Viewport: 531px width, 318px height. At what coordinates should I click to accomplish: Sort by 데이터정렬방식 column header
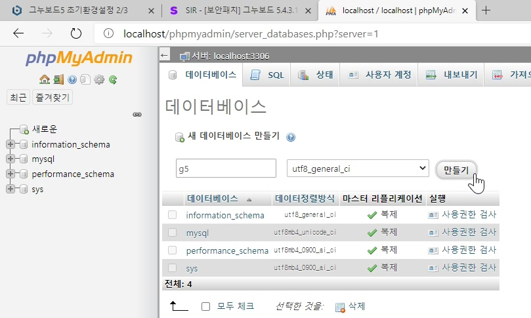tap(305, 199)
